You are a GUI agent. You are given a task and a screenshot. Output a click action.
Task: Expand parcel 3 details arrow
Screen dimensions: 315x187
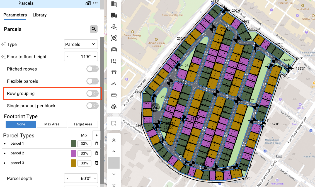coord(5,163)
